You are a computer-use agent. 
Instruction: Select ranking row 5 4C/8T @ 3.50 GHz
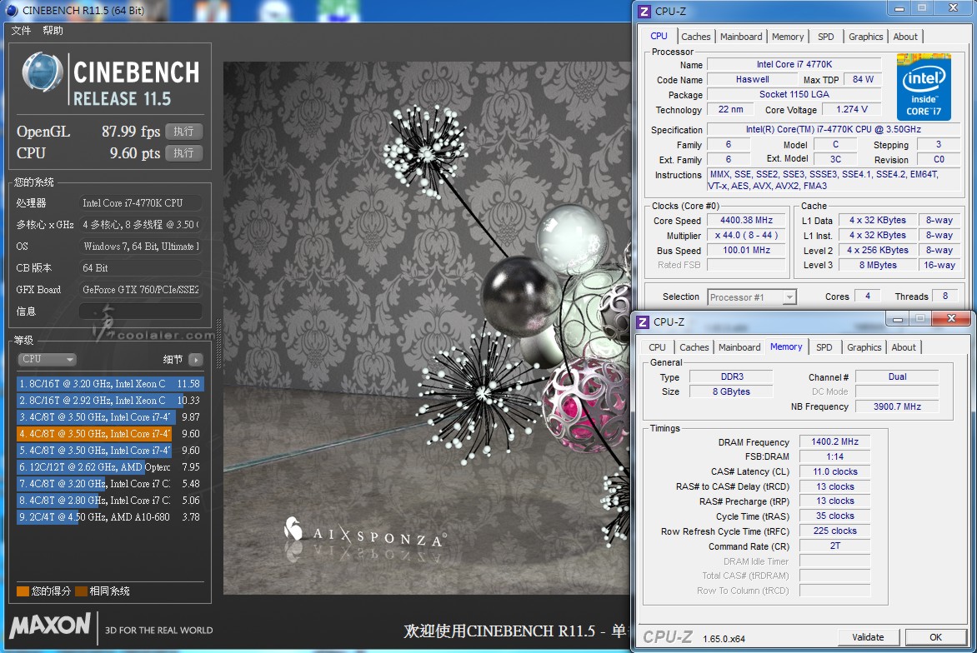pyautogui.click(x=110, y=450)
